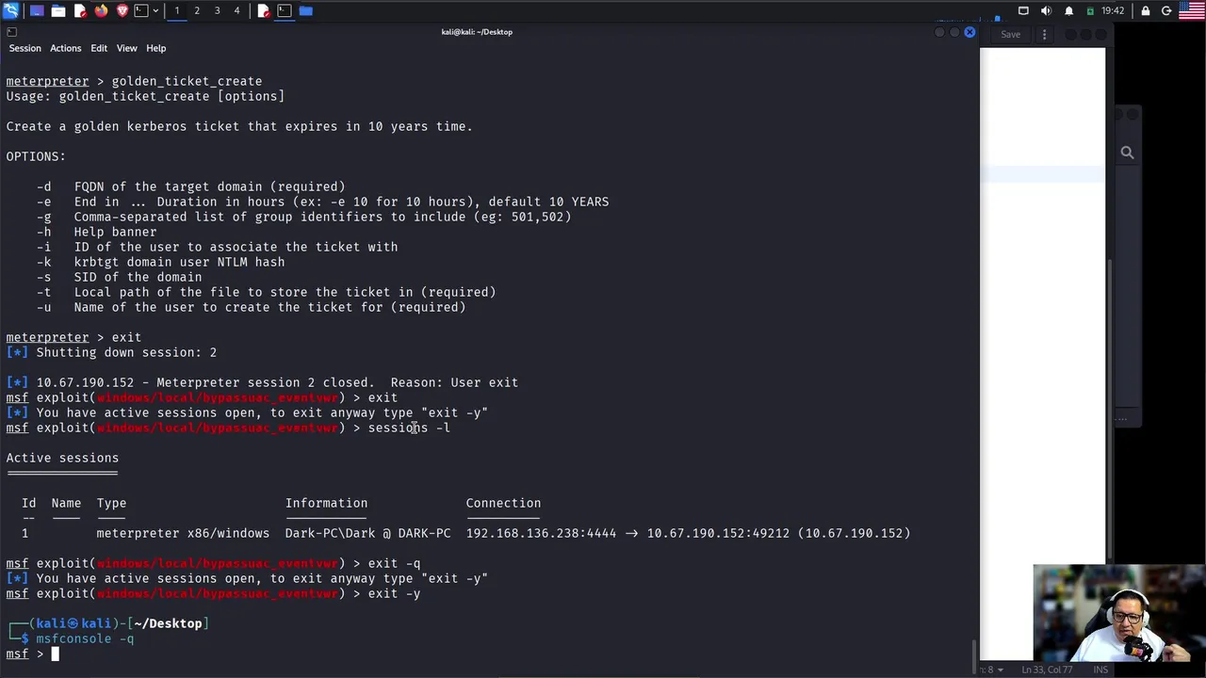Click the log out icon
This screenshot has height=678, width=1206.
[x=1166, y=10]
